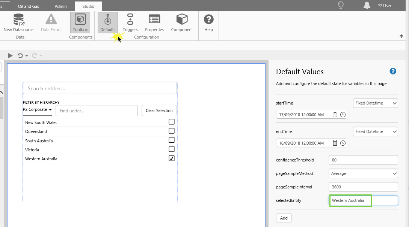Click the Search entities input field
This screenshot has width=409, height=227.
[100, 88]
